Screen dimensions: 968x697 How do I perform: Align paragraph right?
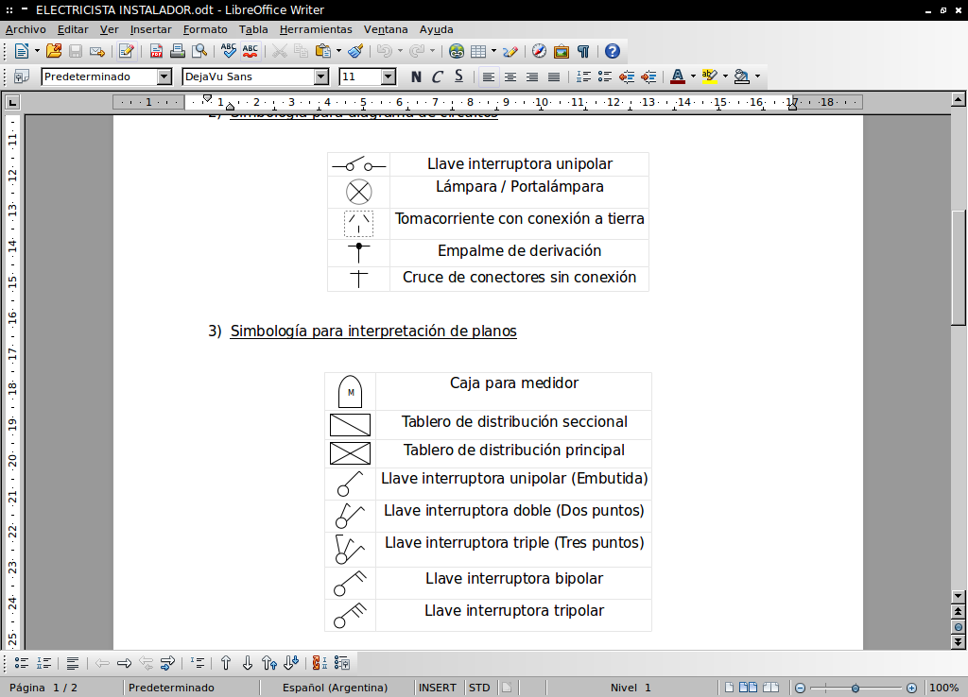point(531,76)
